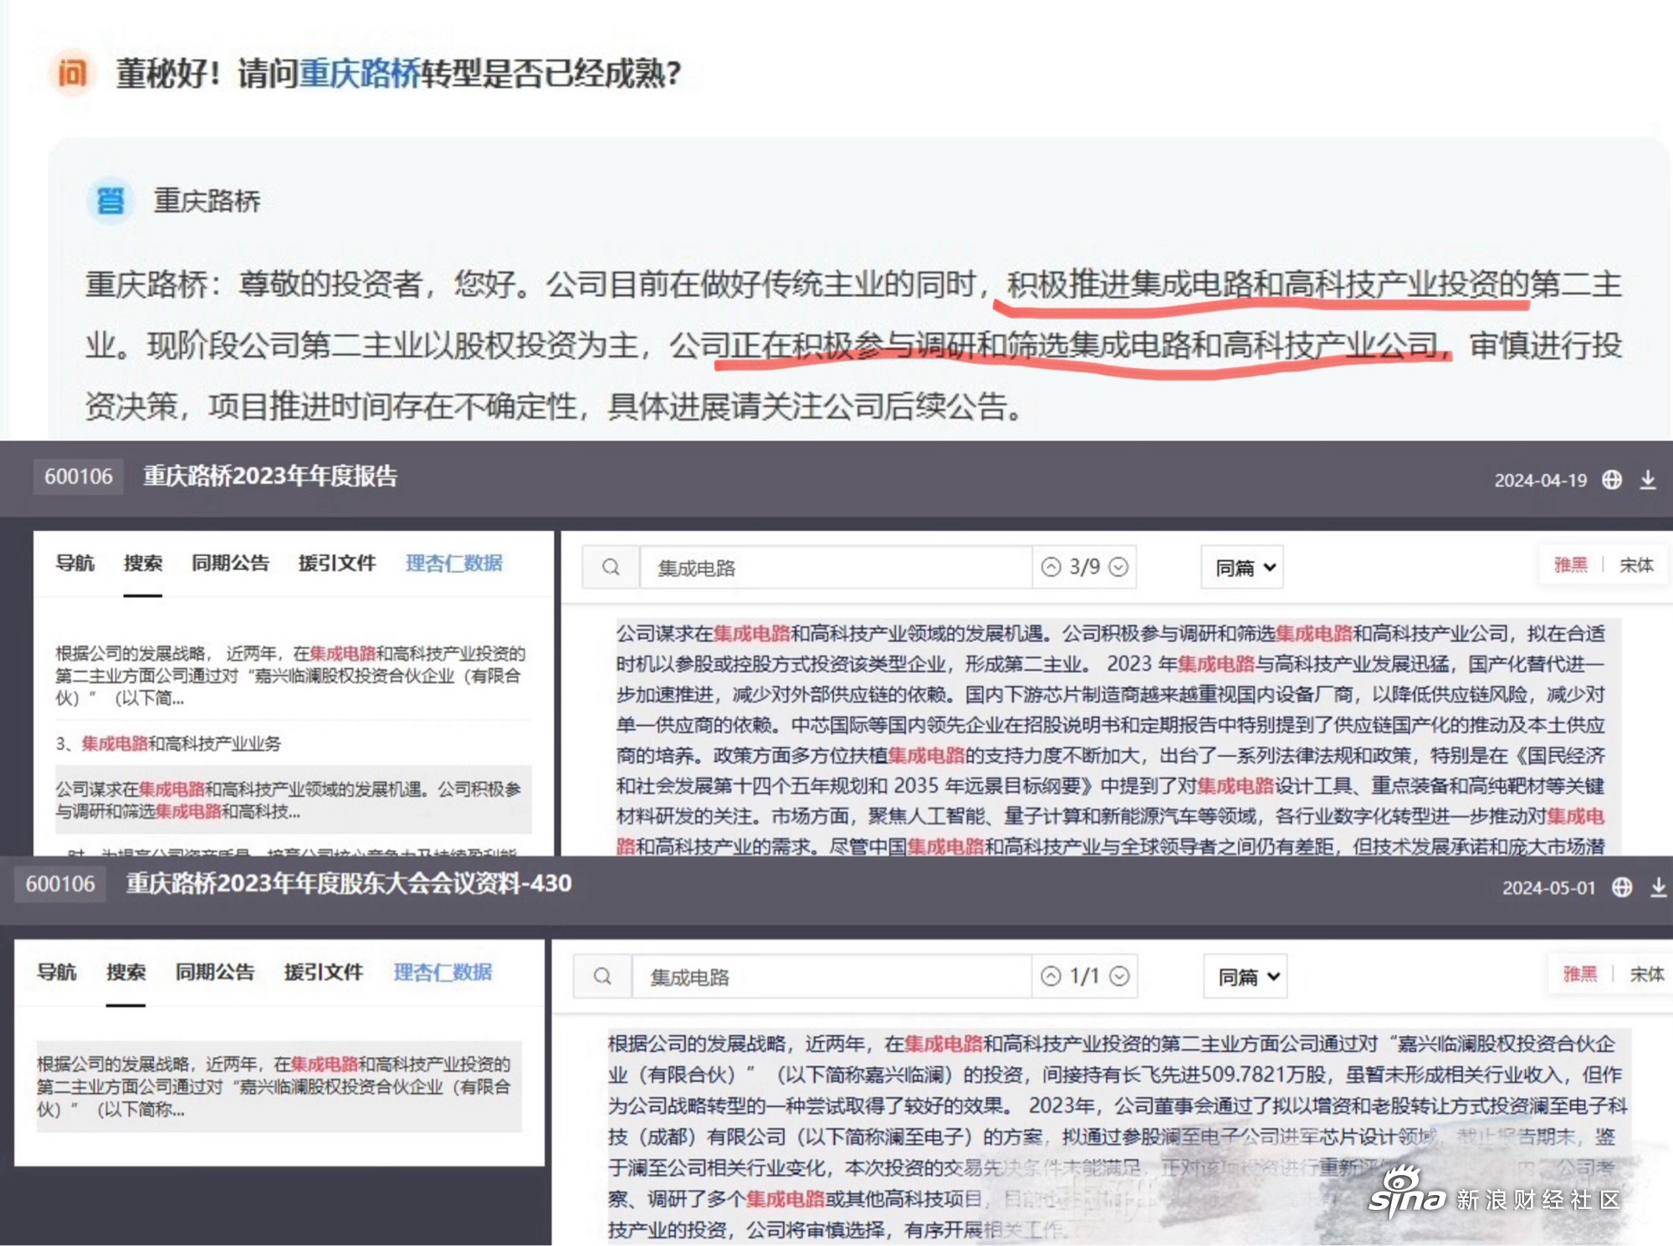Select 援引文件 tab in shareholder meeting panel
Screen dimensions: 1673x1246
324,972
